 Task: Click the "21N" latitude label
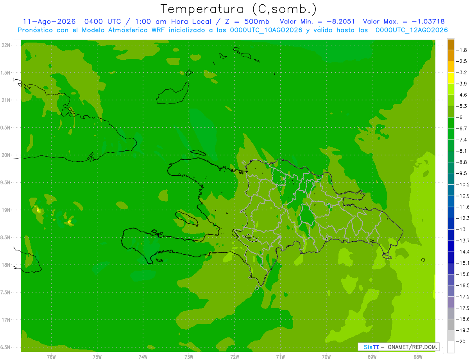(x=7, y=100)
